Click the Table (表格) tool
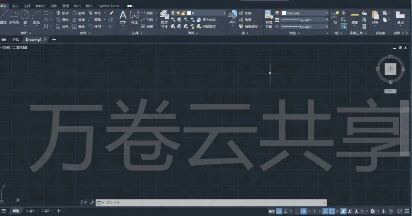The width and height of the screenshot is (412, 216). [147, 27]
